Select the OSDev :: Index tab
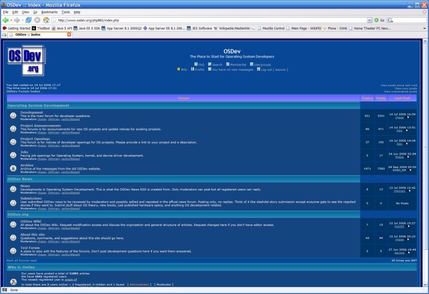The width and height of the screenshot is (429, 294). (x=40, y=34)
